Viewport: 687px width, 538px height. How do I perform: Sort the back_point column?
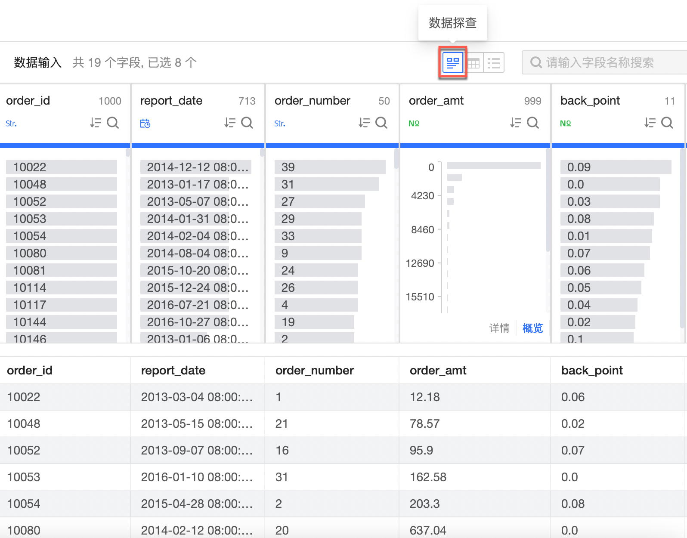pos(650,123)
